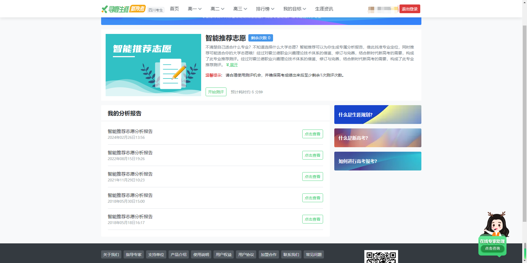527x263 pixels.
Task: Click the 关于我们 footer link
Action: [x=111, y=255]
